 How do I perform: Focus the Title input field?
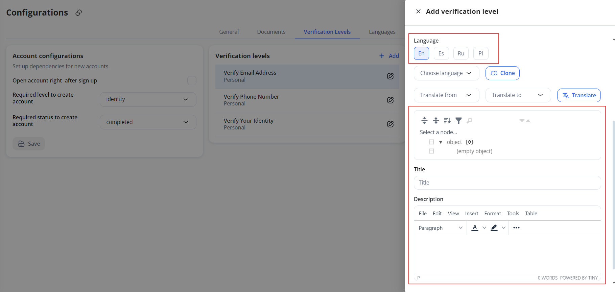(x=507, y=182)
